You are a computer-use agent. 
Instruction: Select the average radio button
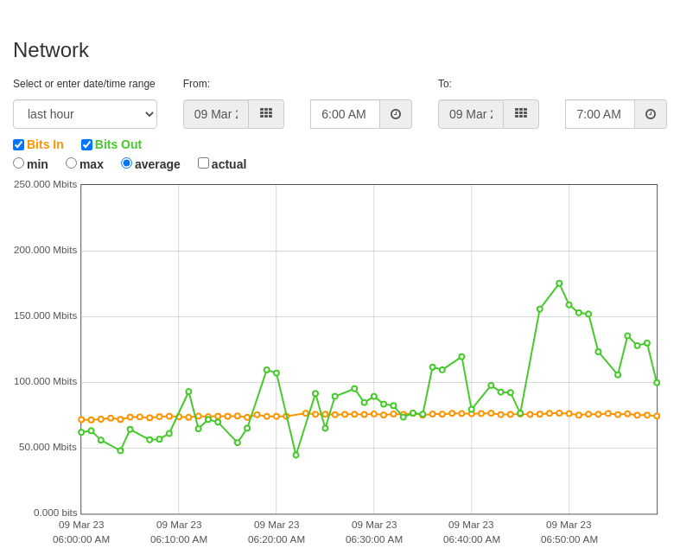(x=127, y=163)
